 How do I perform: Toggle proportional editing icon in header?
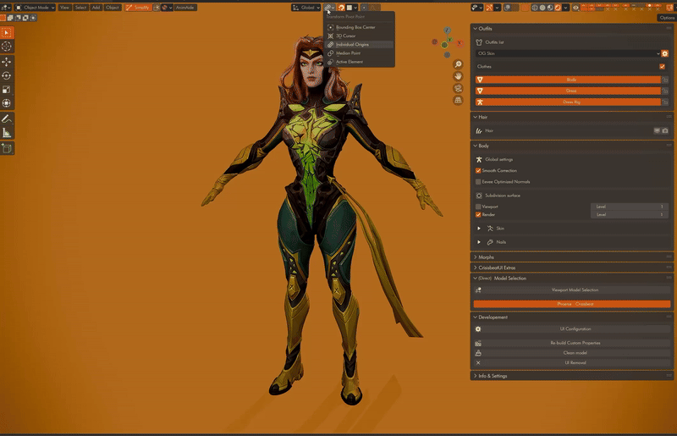364,8
